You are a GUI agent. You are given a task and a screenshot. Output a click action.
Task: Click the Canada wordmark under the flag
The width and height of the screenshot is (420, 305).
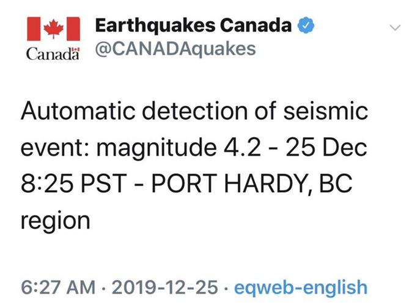pos(53,54)
